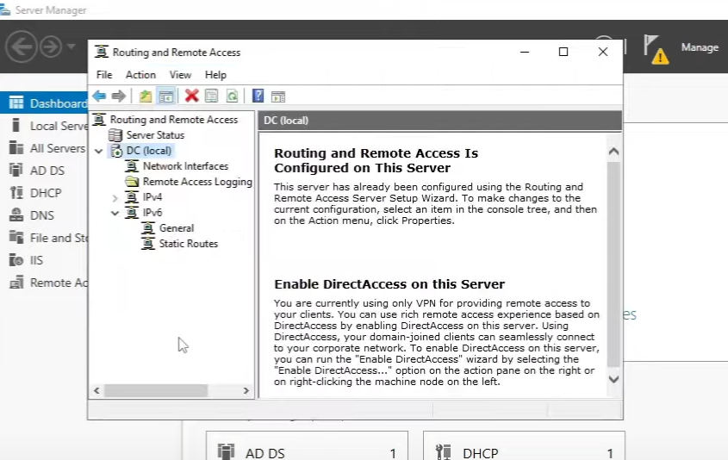Open the Help menu
Screen dimensions: 728x460
click(215, 75)
